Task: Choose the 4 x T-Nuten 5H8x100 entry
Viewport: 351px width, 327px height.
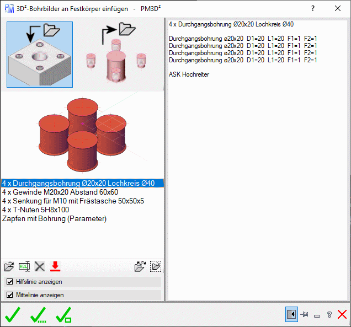Action: coord(36,210)
